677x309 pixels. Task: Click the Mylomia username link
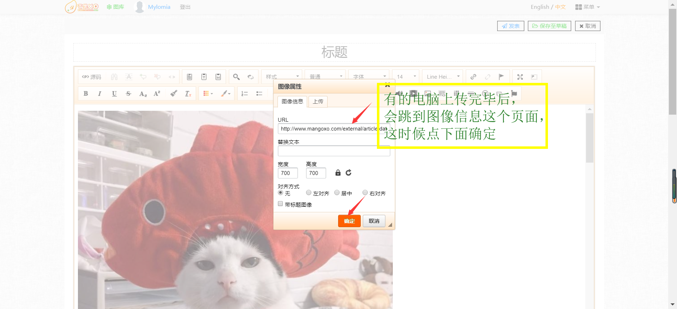pyautogui.click(x=159, y=7)
